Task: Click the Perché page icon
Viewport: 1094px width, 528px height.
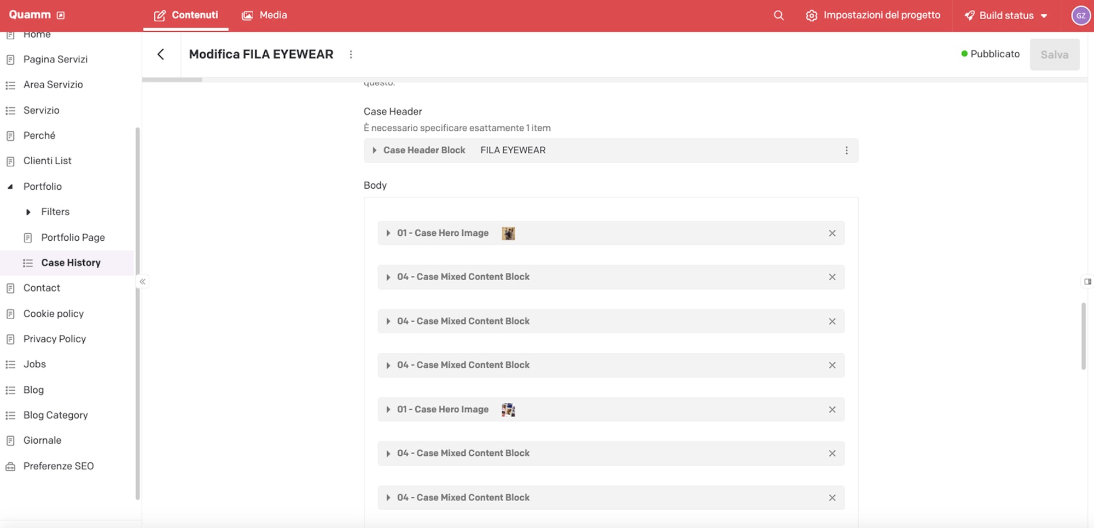Action: click(10, 136)
